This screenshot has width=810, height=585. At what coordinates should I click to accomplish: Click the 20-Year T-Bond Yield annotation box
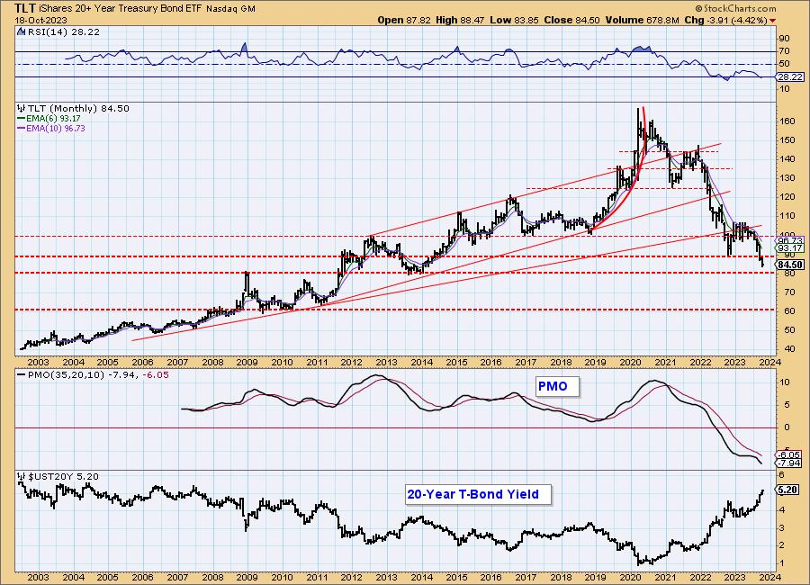478,495
